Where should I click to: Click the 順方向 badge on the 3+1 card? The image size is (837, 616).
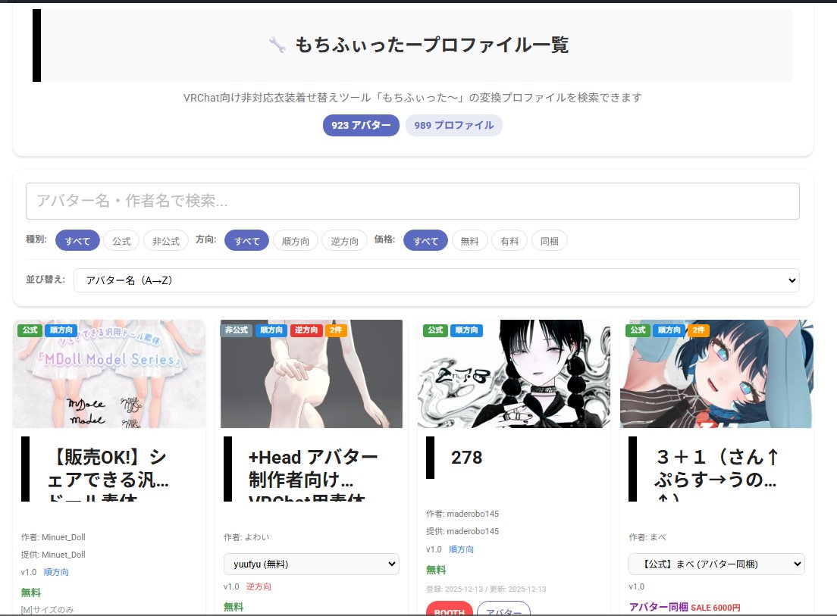(669, 330)
